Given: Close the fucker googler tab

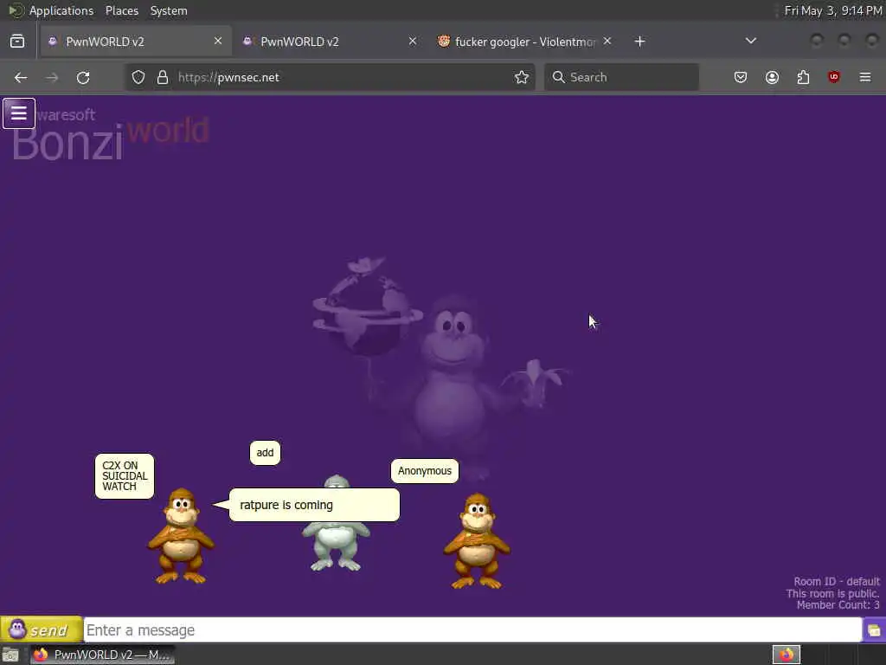Looking at the screenshot, I should (x=607, y=42).
